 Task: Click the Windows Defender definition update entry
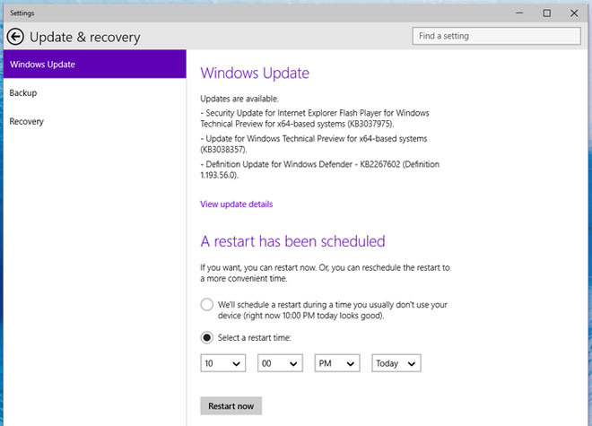[320, 170]
